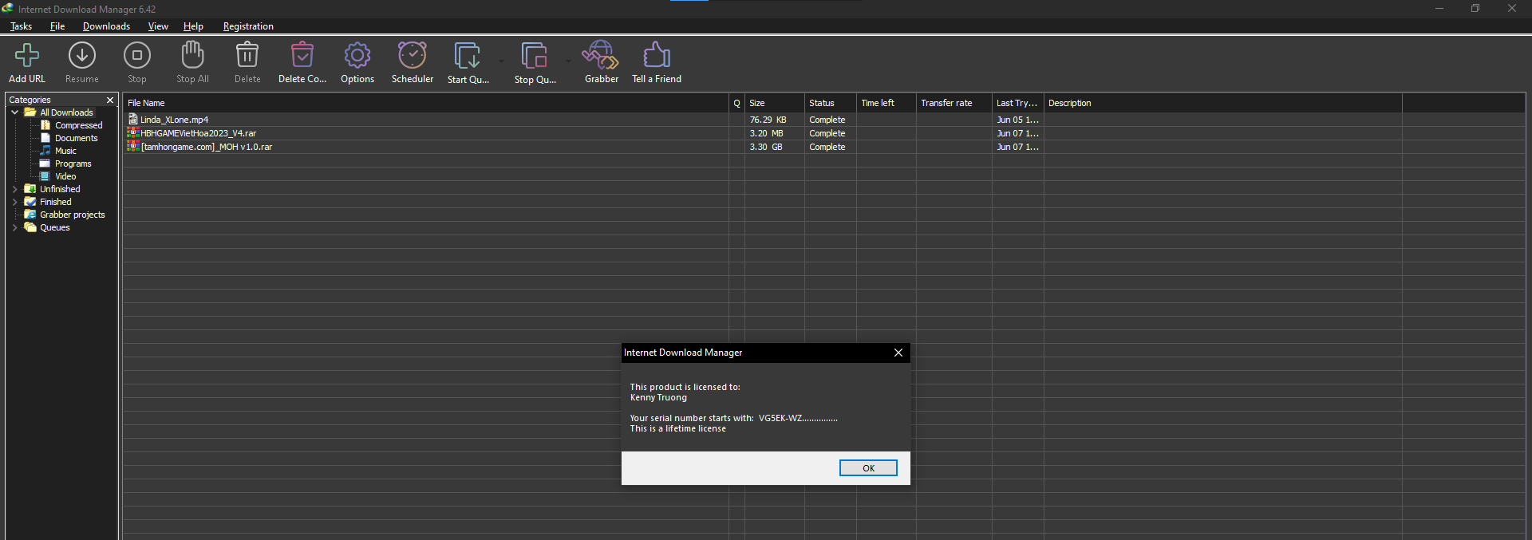Sort by Time left column header
The width and height of the screenshot is (1532, 540).
pos(886,103)
